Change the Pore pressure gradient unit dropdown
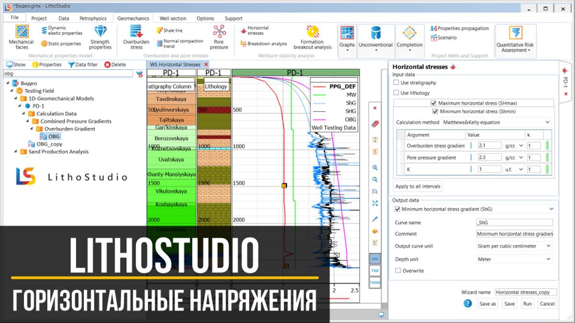Screen dimensions: 575x323 point(514,157)
